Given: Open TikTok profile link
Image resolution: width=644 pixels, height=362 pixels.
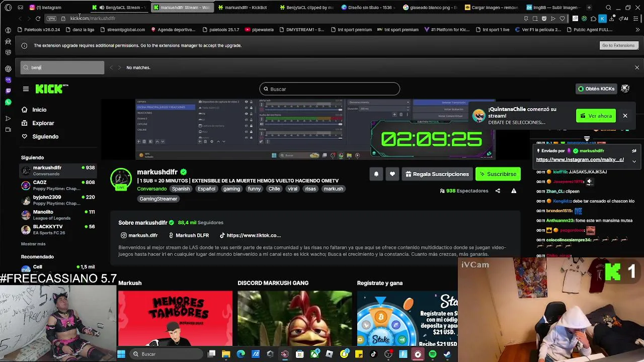Looking at the screenshot, I should tap(250, 235).
